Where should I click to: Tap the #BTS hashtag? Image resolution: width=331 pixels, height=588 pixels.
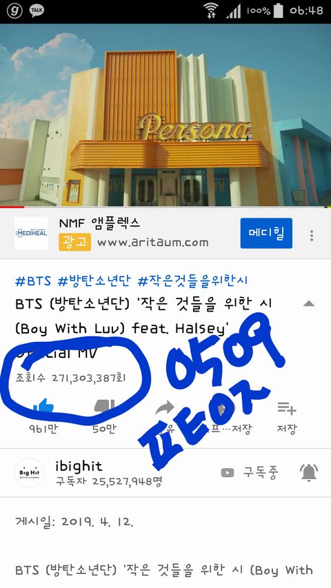pyautogui.click(x=33, y=281)
